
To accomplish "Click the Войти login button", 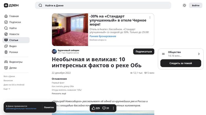I will pos(196,5).
